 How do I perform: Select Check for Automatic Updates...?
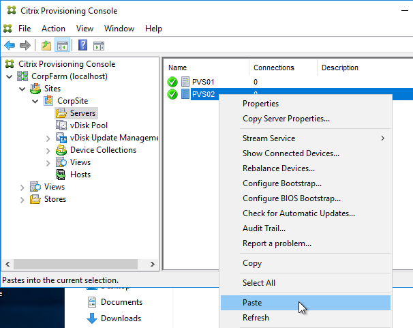tap(305, 213)
